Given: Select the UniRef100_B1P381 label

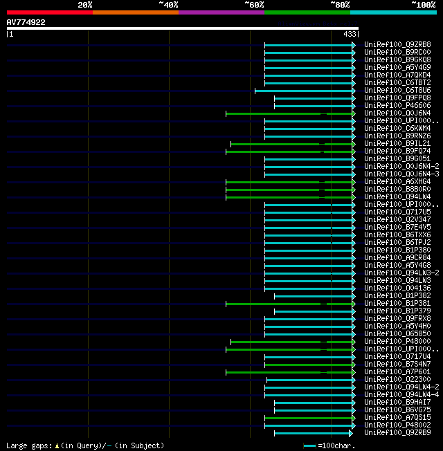Looking at the screenshot, I should click(397, 304).
